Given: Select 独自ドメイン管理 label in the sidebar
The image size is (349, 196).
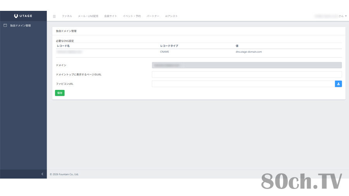Looking at the screenshot, I should 21,26.
